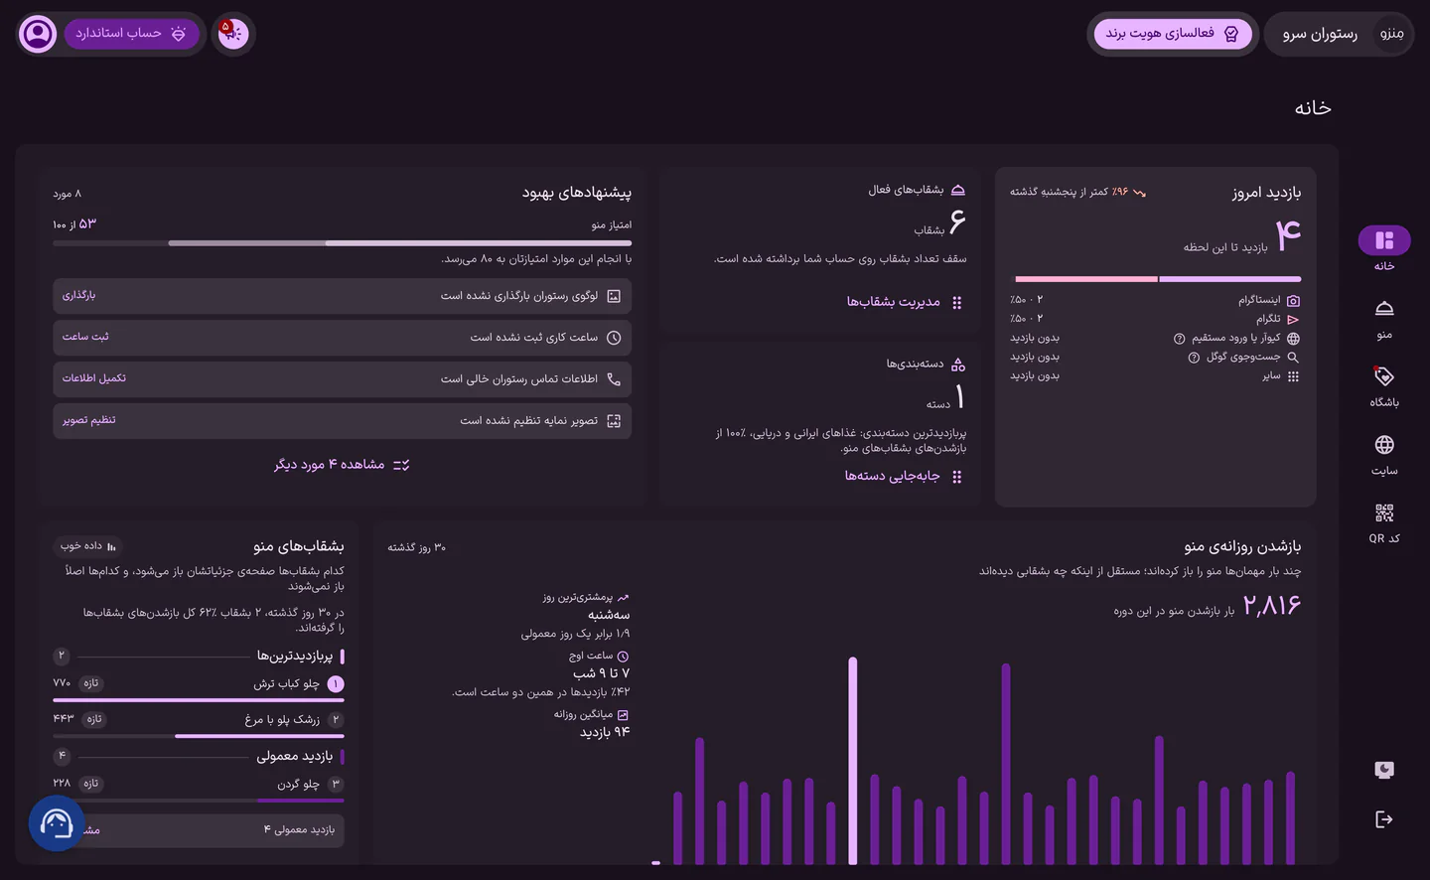Click the tallest highlighted chart bar
This screenshot has width=1430, height=880.
coord(852,761)
